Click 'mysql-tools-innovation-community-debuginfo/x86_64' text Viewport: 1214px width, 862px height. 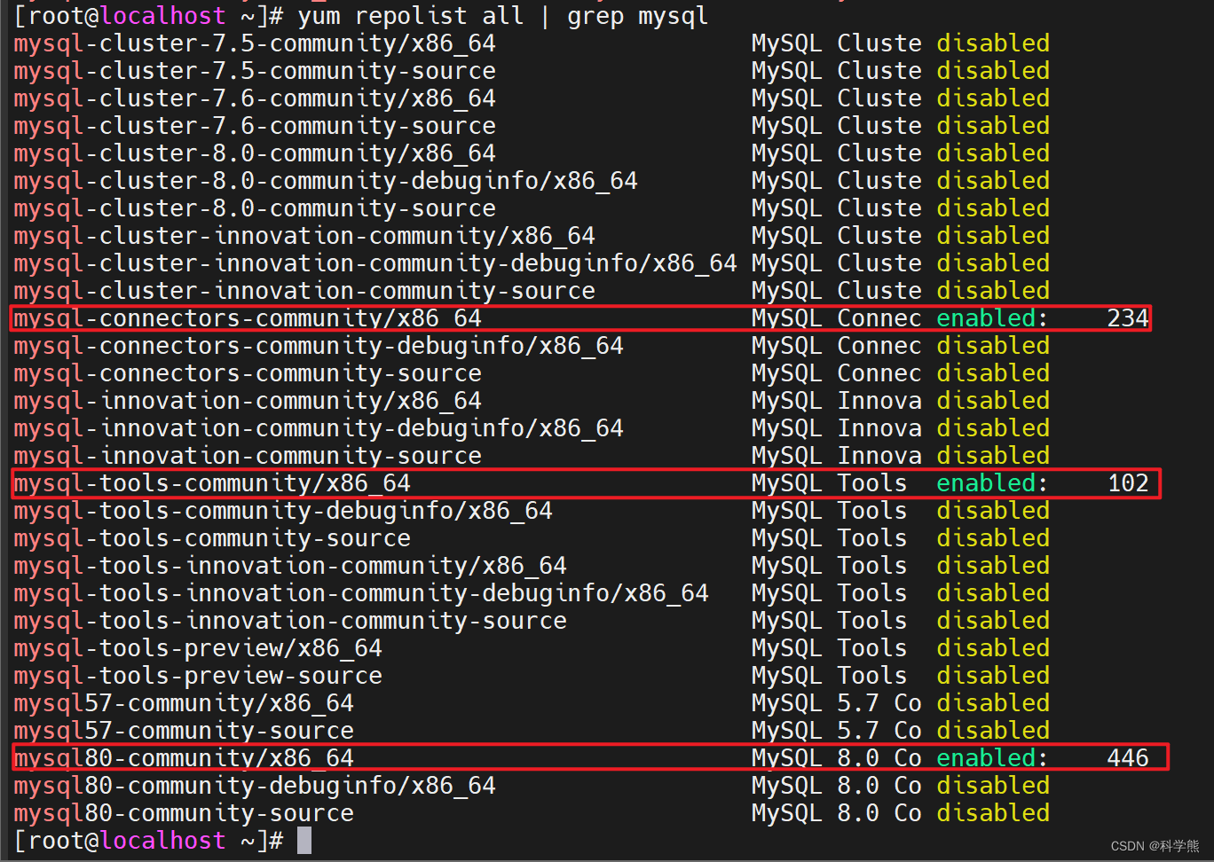(361, 593)
